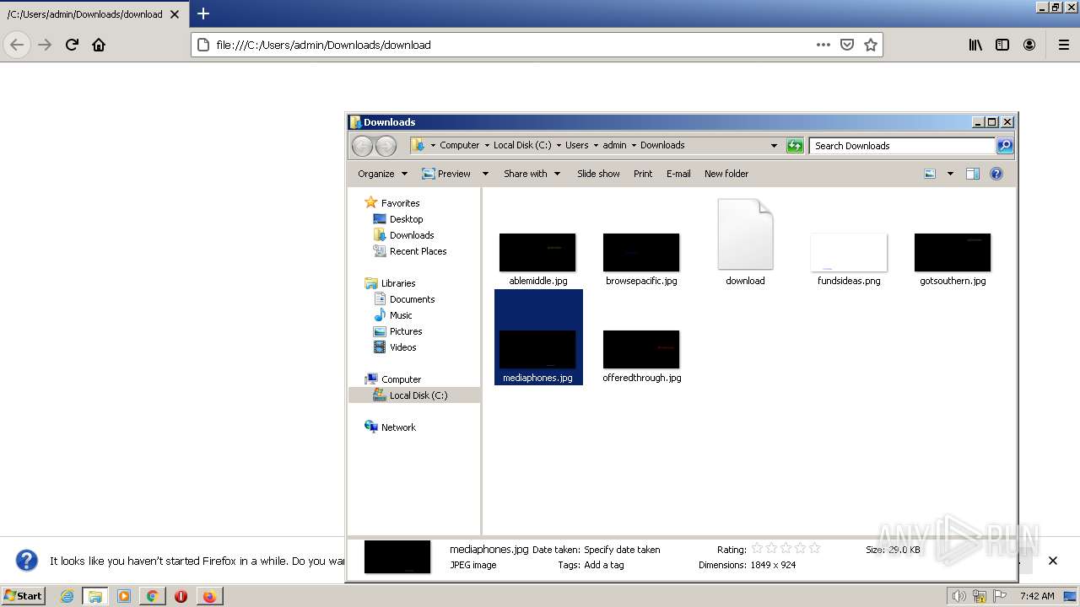This screenshot has height=607, width=1080.
Task: Open Recent Places in sidebar
Action: (418, 251)
